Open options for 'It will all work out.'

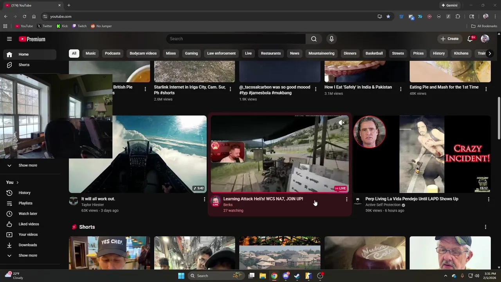(x=204, y=199)
